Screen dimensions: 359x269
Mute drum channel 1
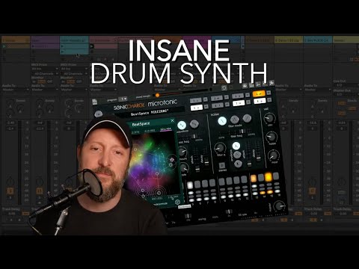coord(205,99)
